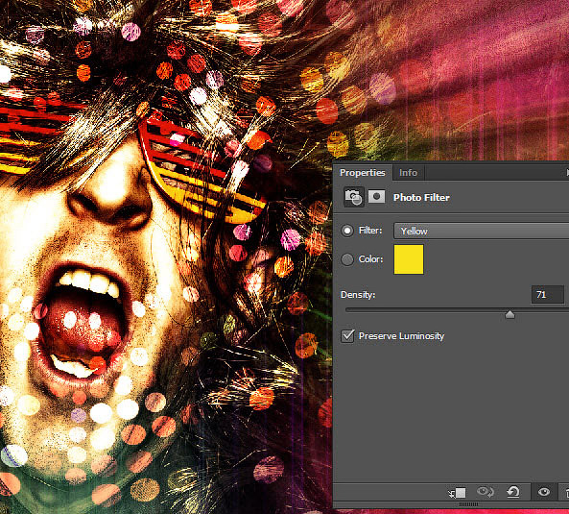The width and height of the screenshot is (569, 514).
Task: Toggle adjustment layer visibility eye
Action: [x=543, y=492]
